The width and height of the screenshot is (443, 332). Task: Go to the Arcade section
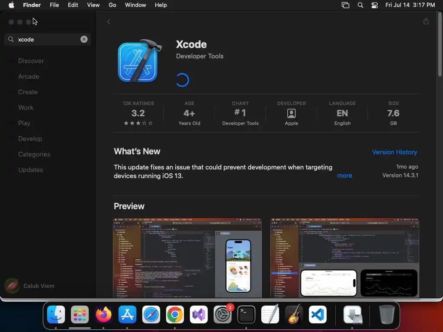29,77
